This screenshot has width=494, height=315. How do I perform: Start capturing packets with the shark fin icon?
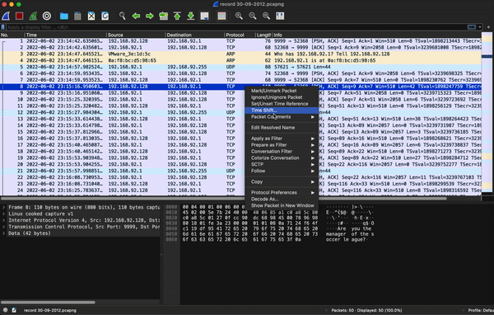click(x=6, y=16)
